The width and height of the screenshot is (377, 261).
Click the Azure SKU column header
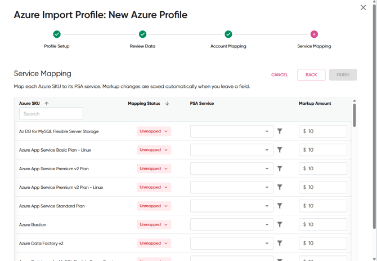(29, 104)
